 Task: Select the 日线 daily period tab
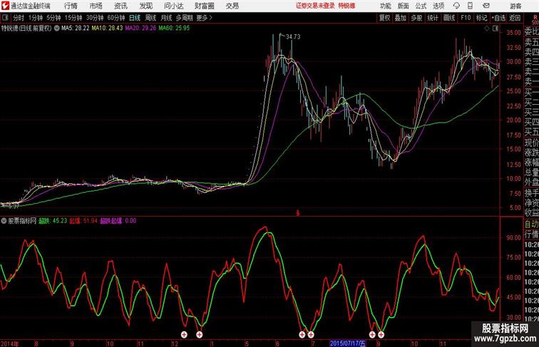pyautogui.click(x=135, y=18)
